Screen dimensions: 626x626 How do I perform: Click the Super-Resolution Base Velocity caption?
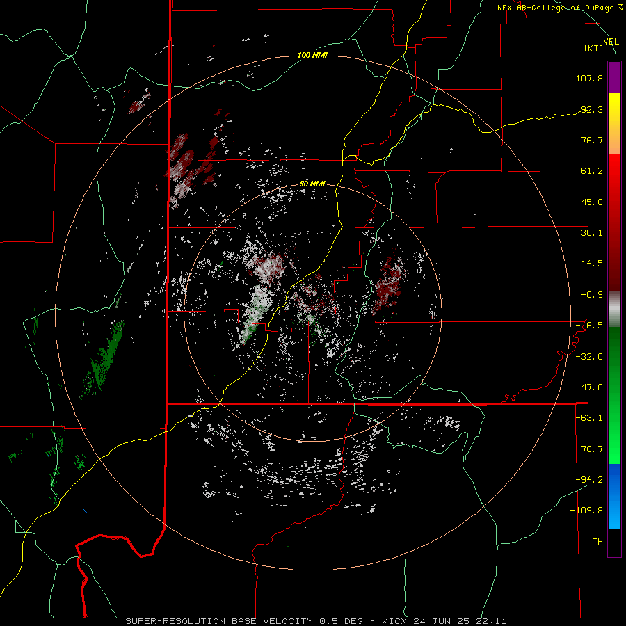pyautogui.click(x=316, y=621)
